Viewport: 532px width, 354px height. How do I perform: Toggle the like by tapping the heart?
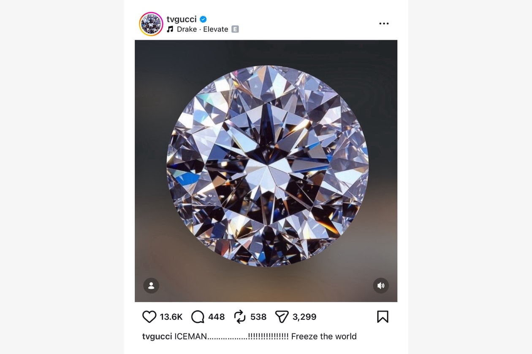click(149, 316)
